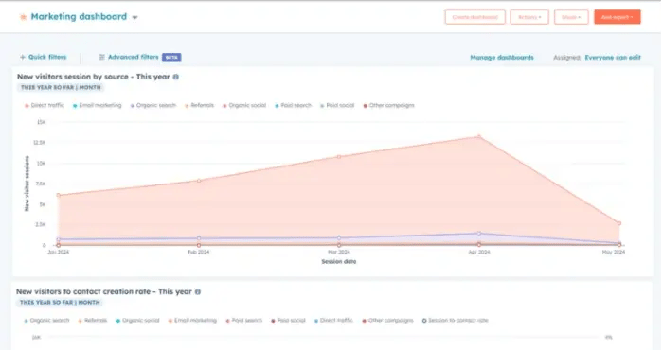
Task: Click the This year so far | Month tag in first report
Action: [61, 87]
